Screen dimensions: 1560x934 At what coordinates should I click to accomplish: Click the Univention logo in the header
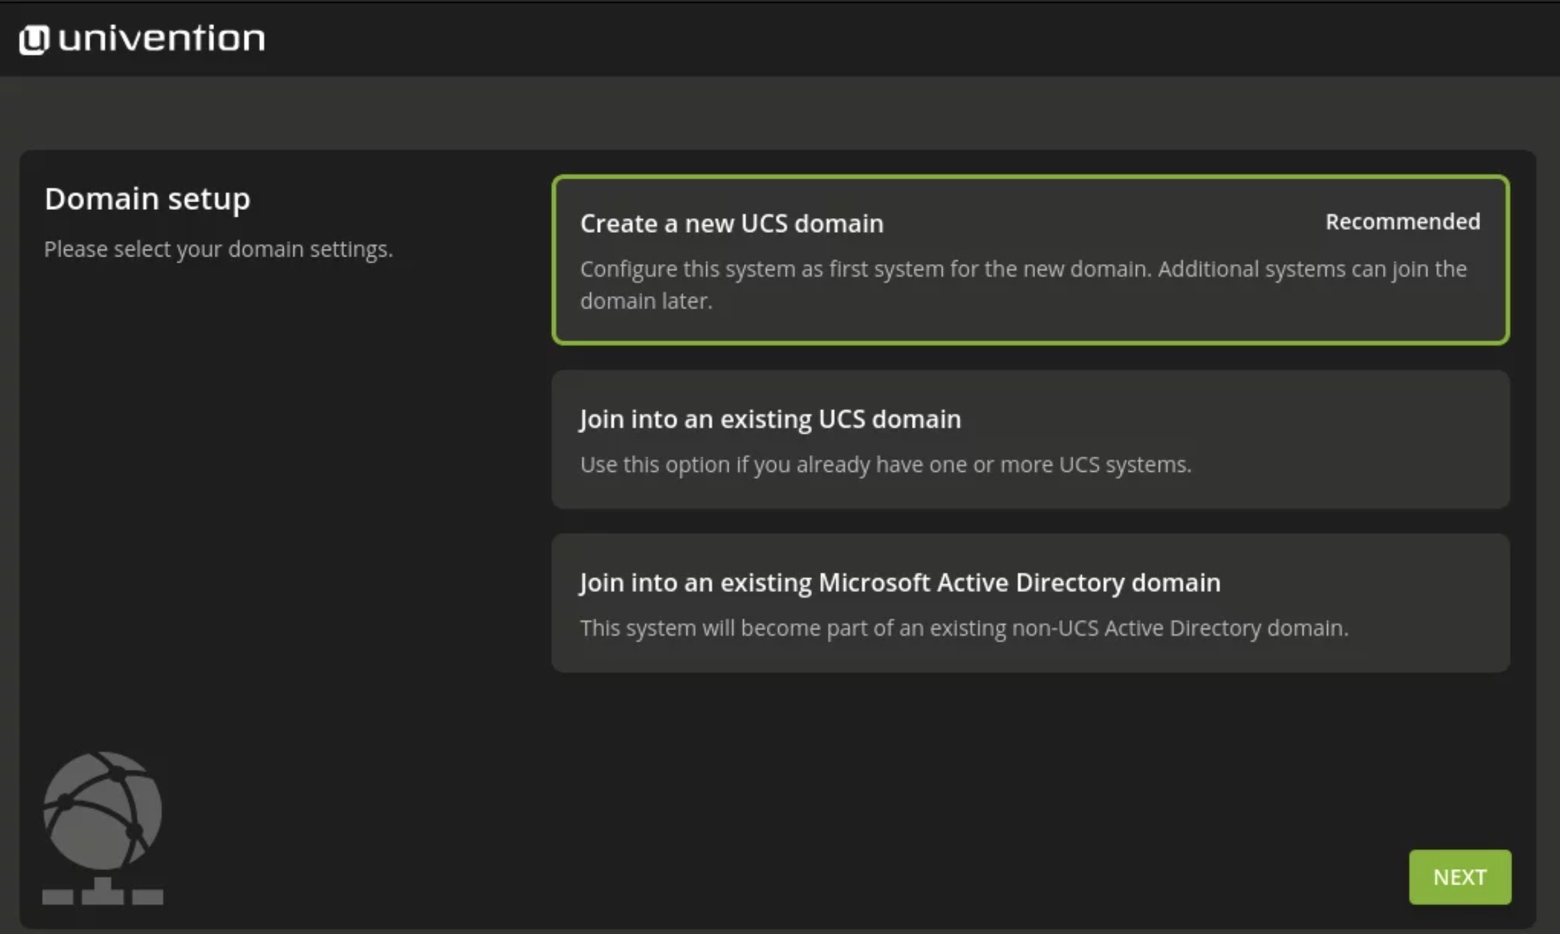(x=142, y=38)
